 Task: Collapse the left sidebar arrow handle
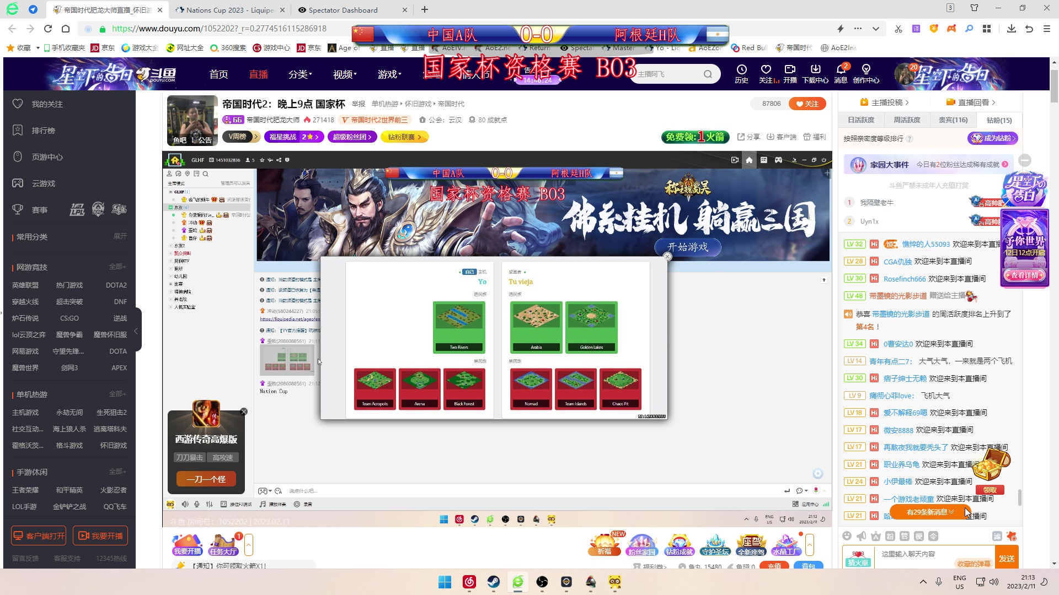point(136,331)
